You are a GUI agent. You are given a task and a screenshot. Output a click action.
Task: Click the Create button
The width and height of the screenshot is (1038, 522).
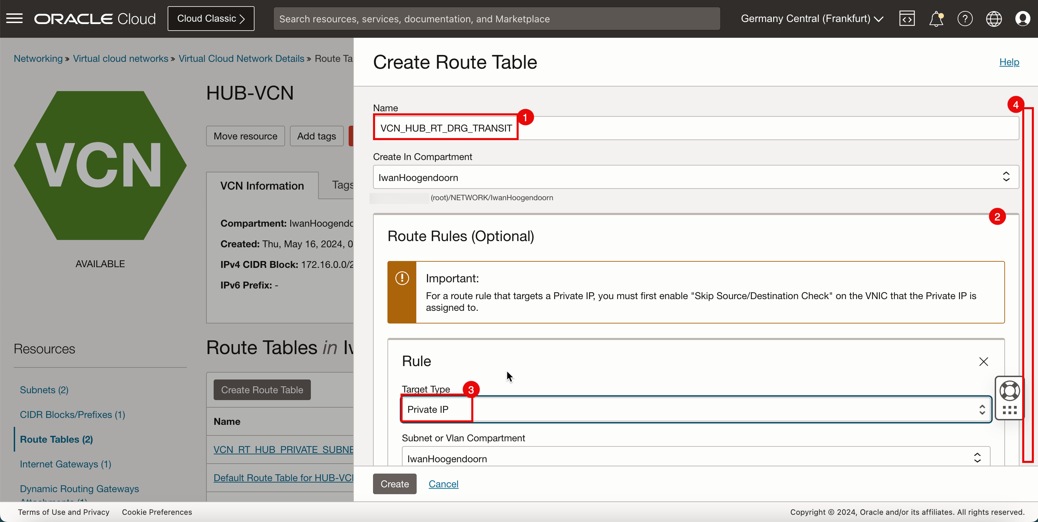tap(394, 484)
